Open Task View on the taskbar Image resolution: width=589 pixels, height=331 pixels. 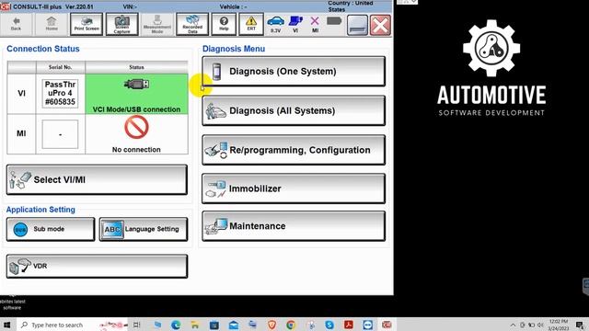click(x=137, y=325)
